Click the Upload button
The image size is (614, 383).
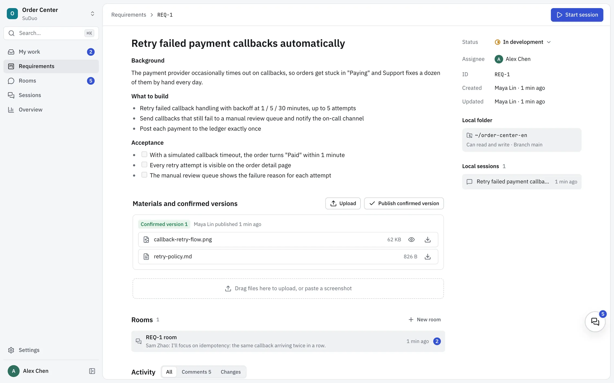click(343, 203)
